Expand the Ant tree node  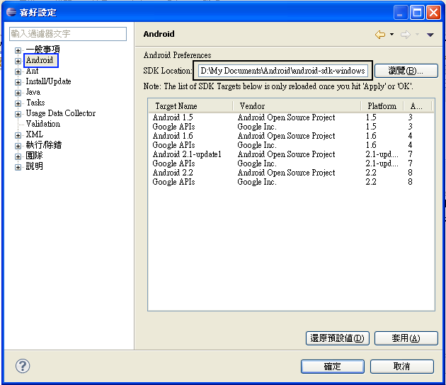[18, 71]
